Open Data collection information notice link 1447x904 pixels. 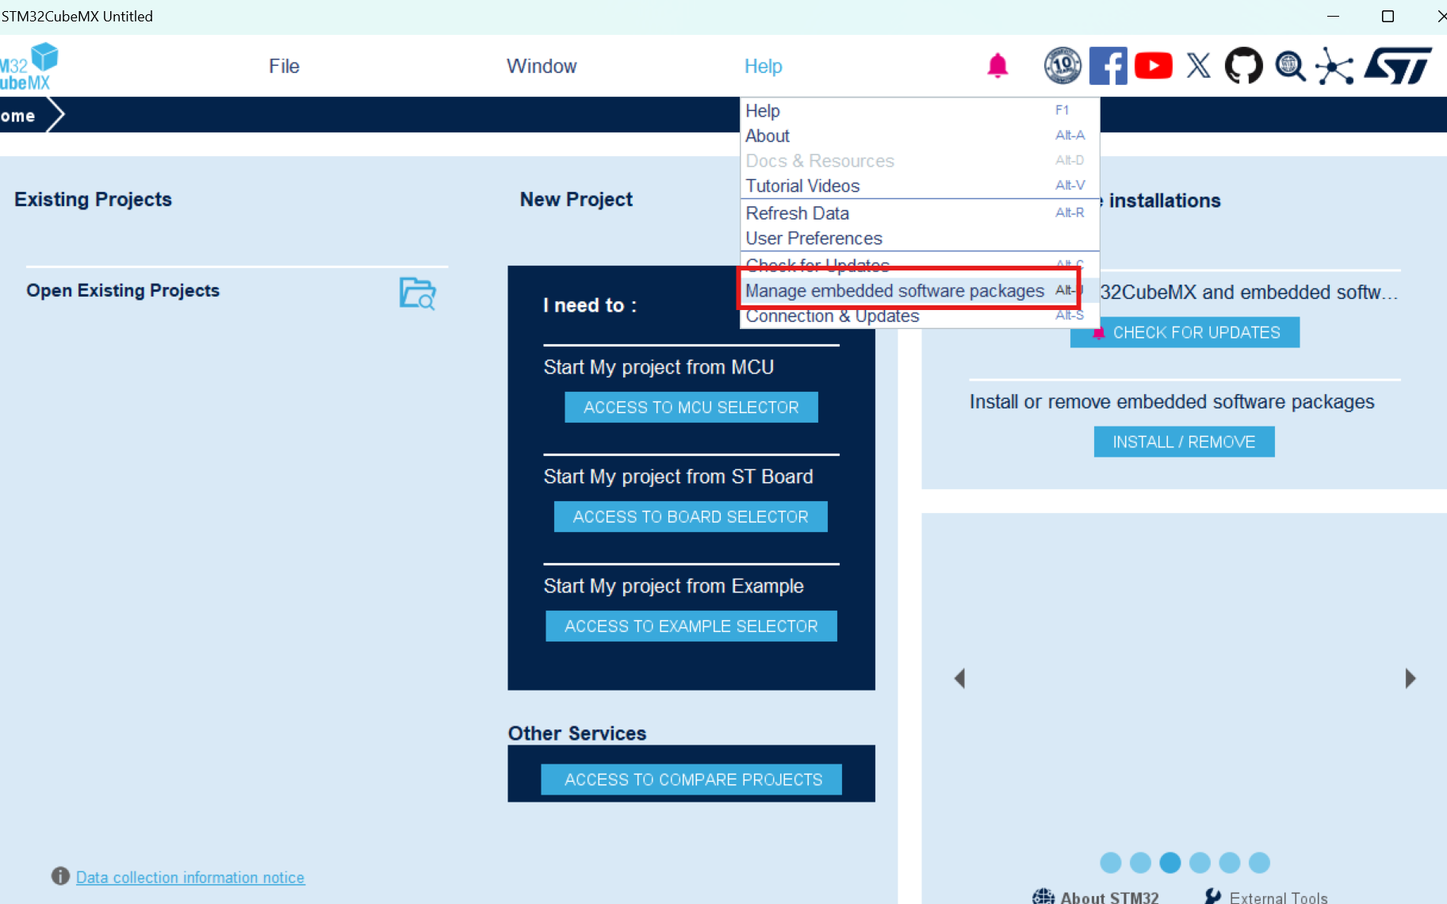(x=190, y=878)
